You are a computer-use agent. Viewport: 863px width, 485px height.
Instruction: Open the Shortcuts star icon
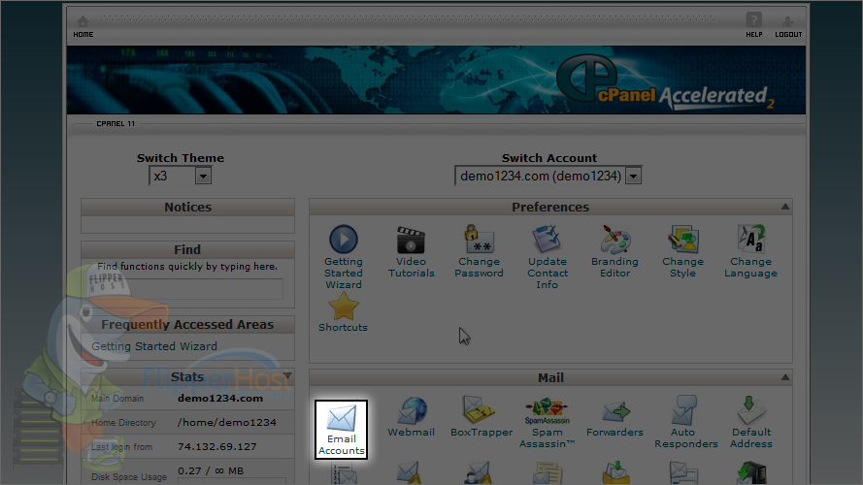click(x=343, y=311)
